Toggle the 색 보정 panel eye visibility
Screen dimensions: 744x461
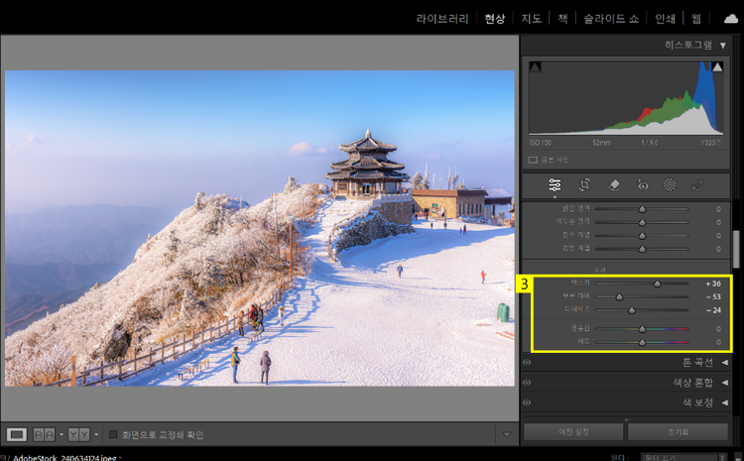[x=527, y=403]
